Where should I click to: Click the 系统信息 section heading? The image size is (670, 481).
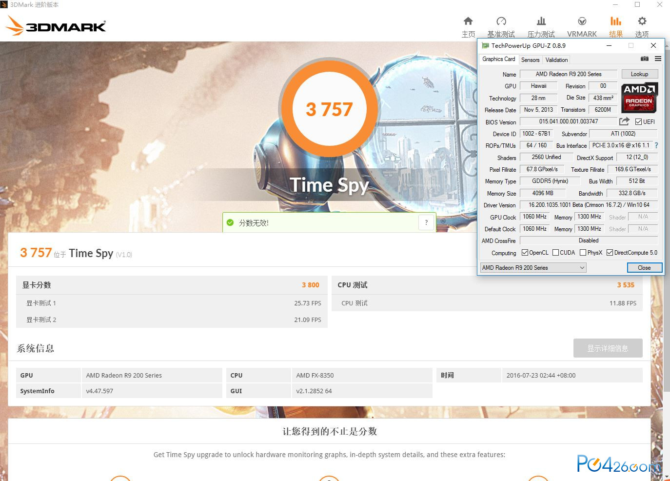pyautogui.click(x=36, y=348)
